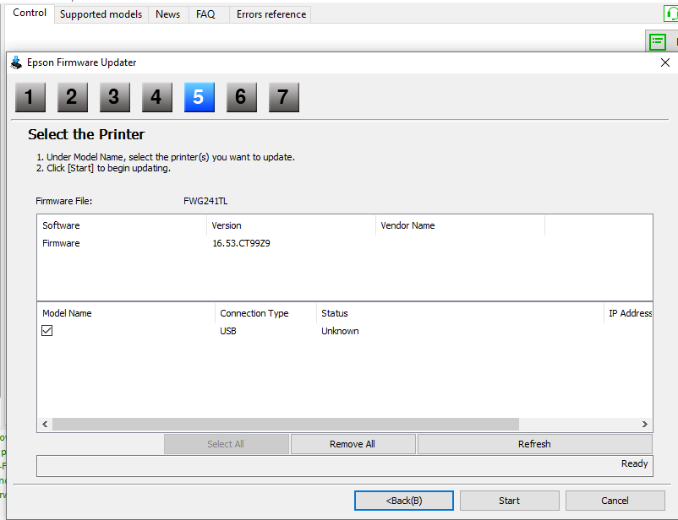This screenshot has width=678, height=520.
Task: Click the IP Address column header
Action: (628, 313)
